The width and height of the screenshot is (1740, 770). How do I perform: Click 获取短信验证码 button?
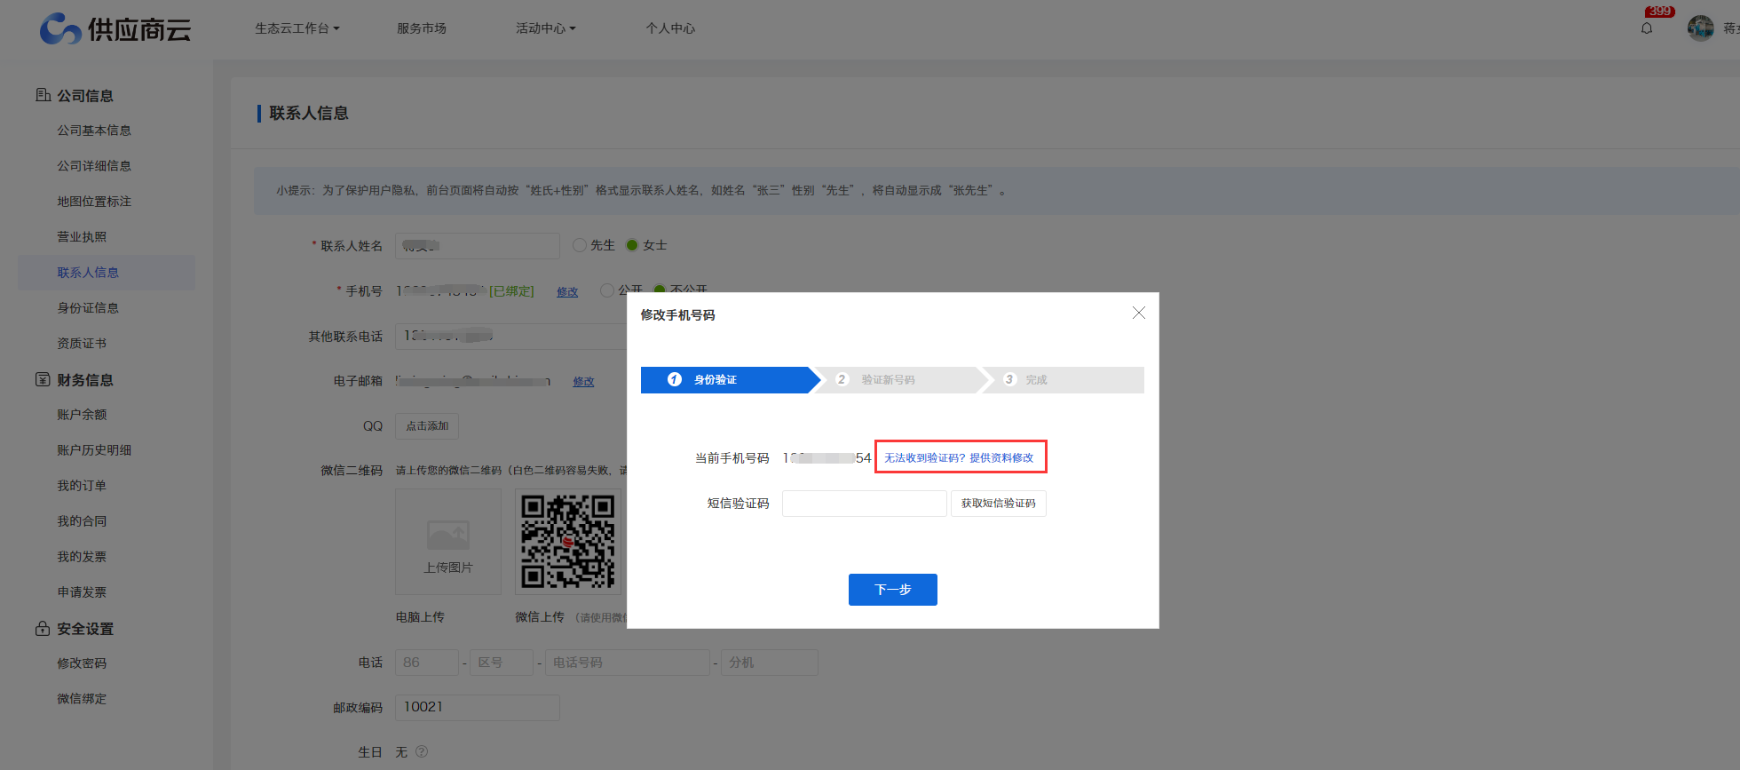coord(999,504)
